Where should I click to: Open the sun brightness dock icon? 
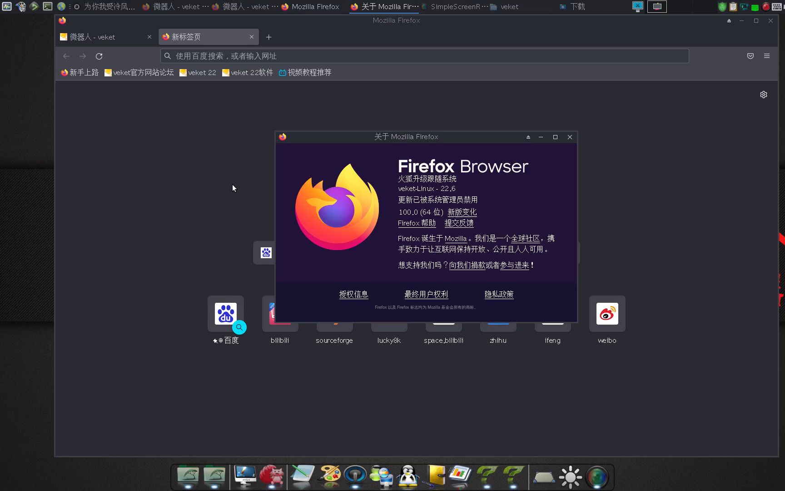pos(571,477)
